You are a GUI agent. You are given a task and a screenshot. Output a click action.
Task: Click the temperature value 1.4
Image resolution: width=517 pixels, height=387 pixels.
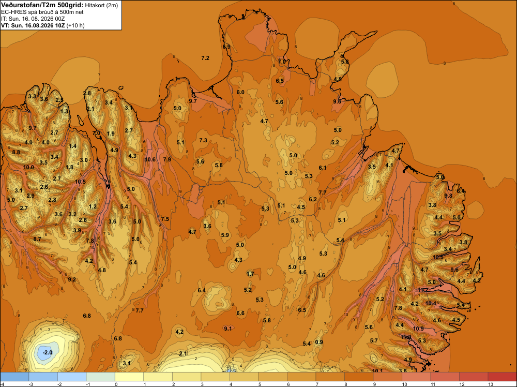[72, 146]
